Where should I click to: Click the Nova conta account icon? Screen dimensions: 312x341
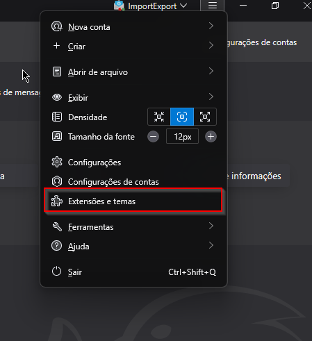[x=57, y=26]
